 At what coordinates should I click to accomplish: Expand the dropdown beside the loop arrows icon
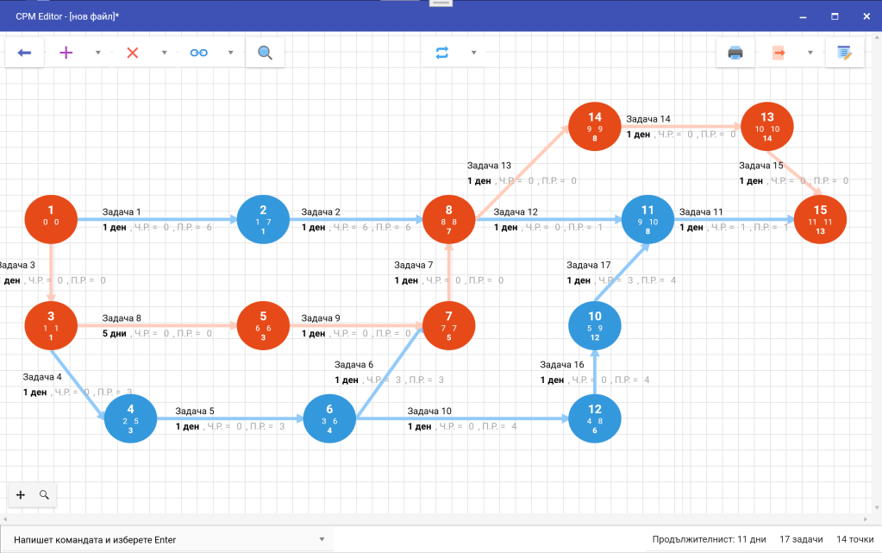[473, 53]
